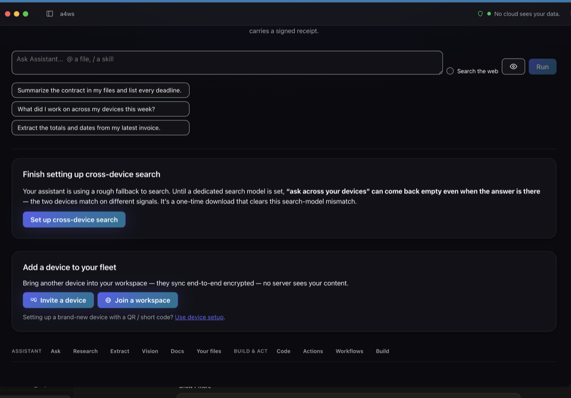Select the Build tab
This screenshot has width=571, height=398.
coord(383,351)
